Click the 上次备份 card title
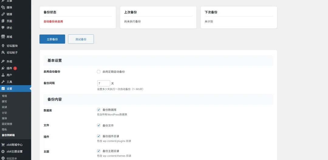The image size is (328, 160). (x=130, y=12)
